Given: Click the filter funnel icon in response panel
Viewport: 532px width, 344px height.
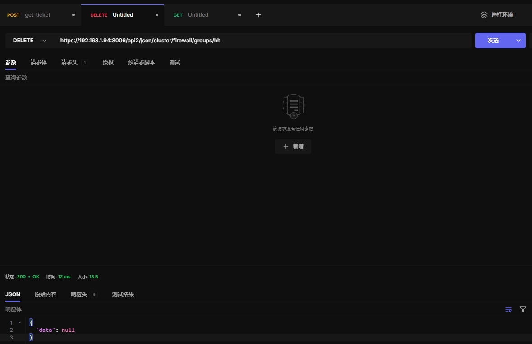Looking at the screenshot, I should point(523,309).
